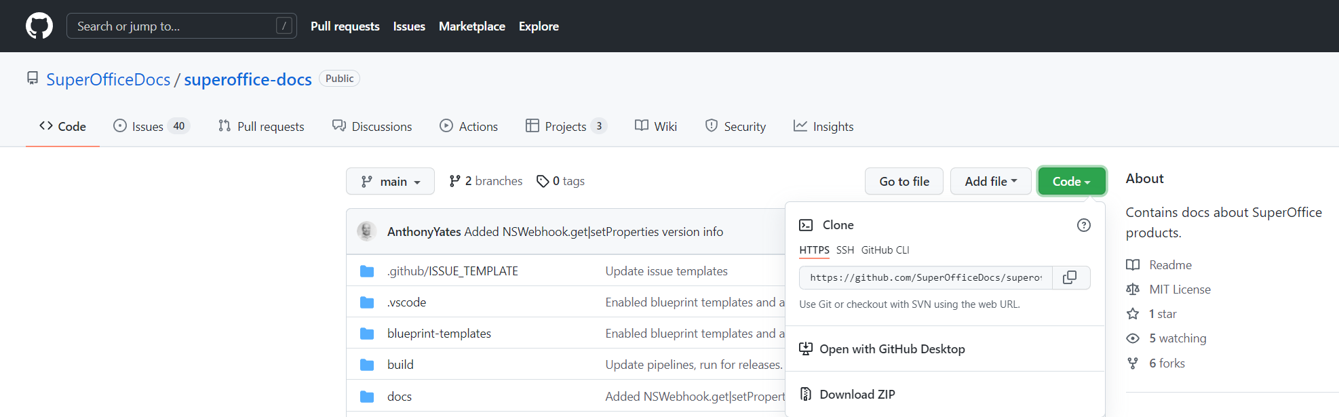Click the scale icon for MIT License
The height and width of the screenshot is (417, 1339).
click(1133, 290)
